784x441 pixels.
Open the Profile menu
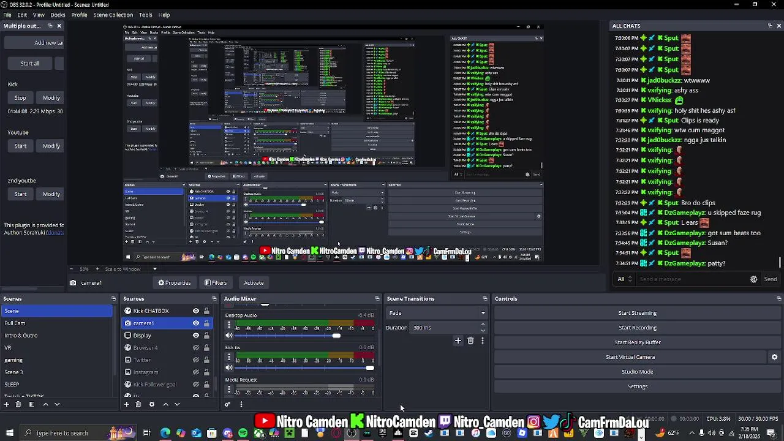(79, 15)
